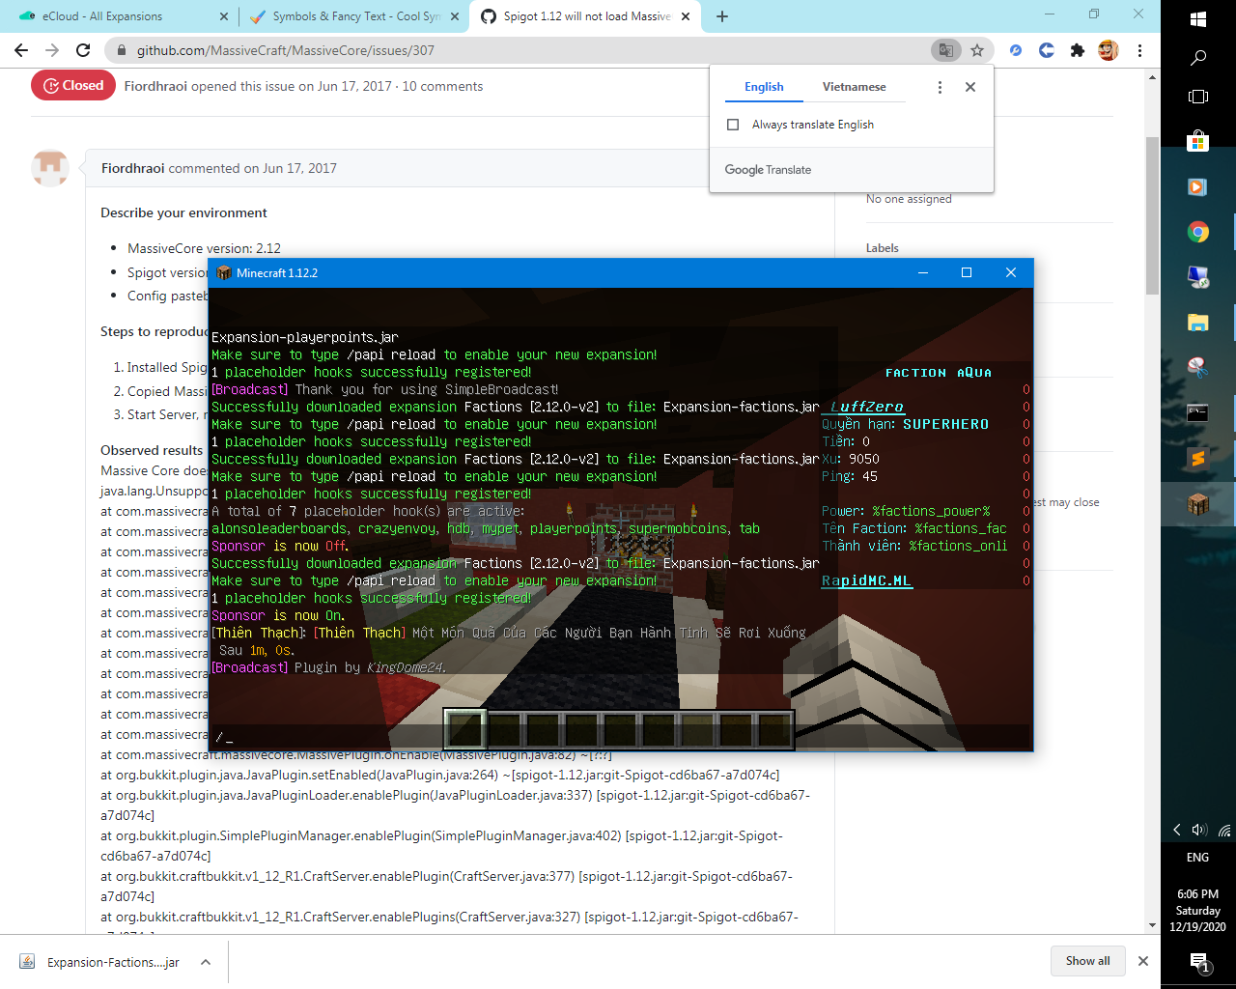Click the RapidMC.ML text in Minecraft scoreboard
This screenshot has width=1236, height=989.
click(866, 580)
